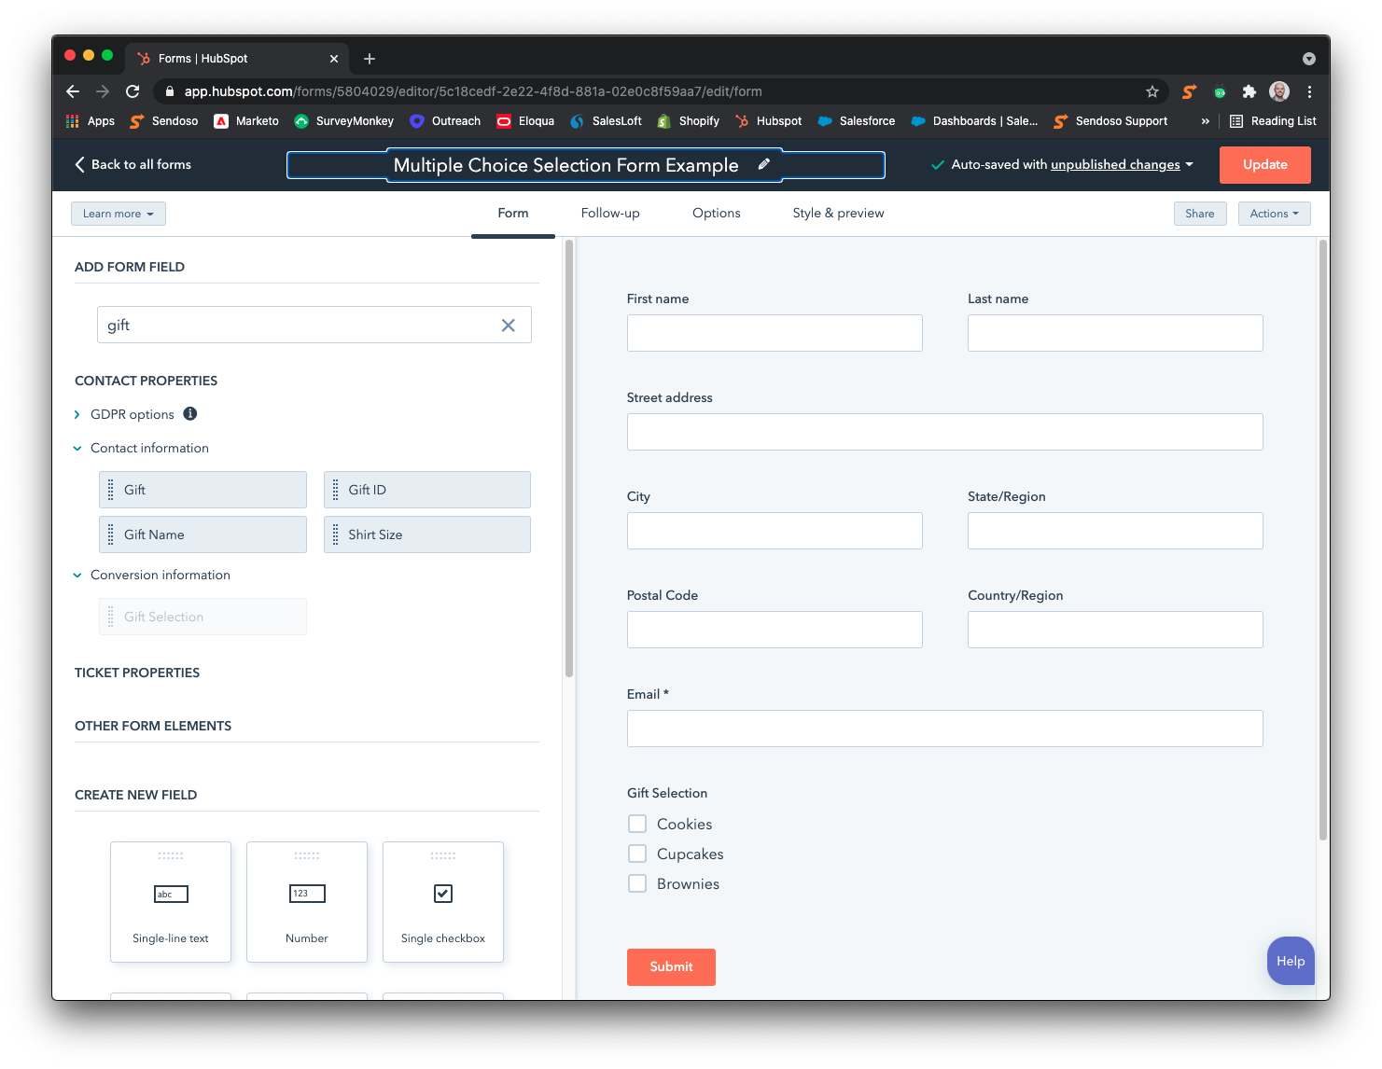The width and height of the screenshot is (1382, 1069).
Task: Open the browser extensions puzzle icon
Action: click(1249, 91)
